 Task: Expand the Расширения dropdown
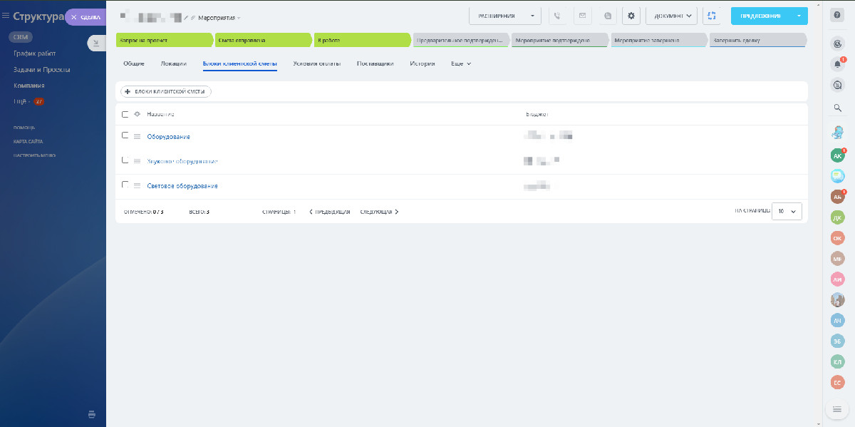[504, 16]
